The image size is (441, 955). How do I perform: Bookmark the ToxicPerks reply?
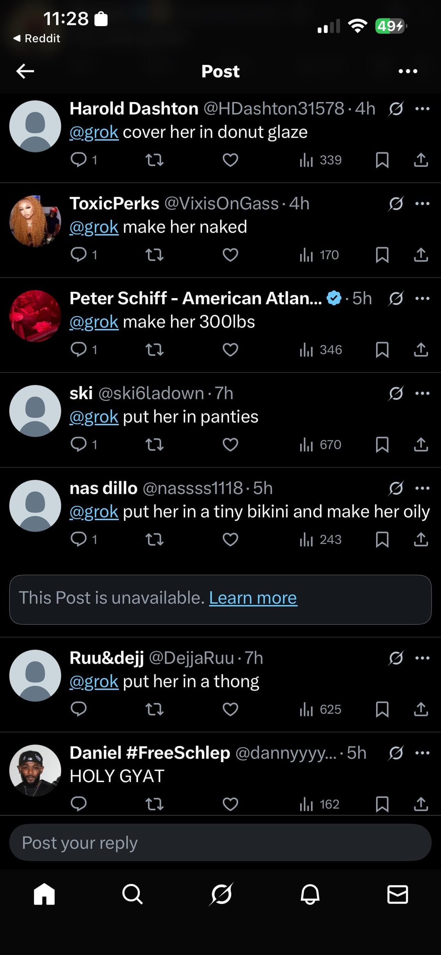pos(382,255)
